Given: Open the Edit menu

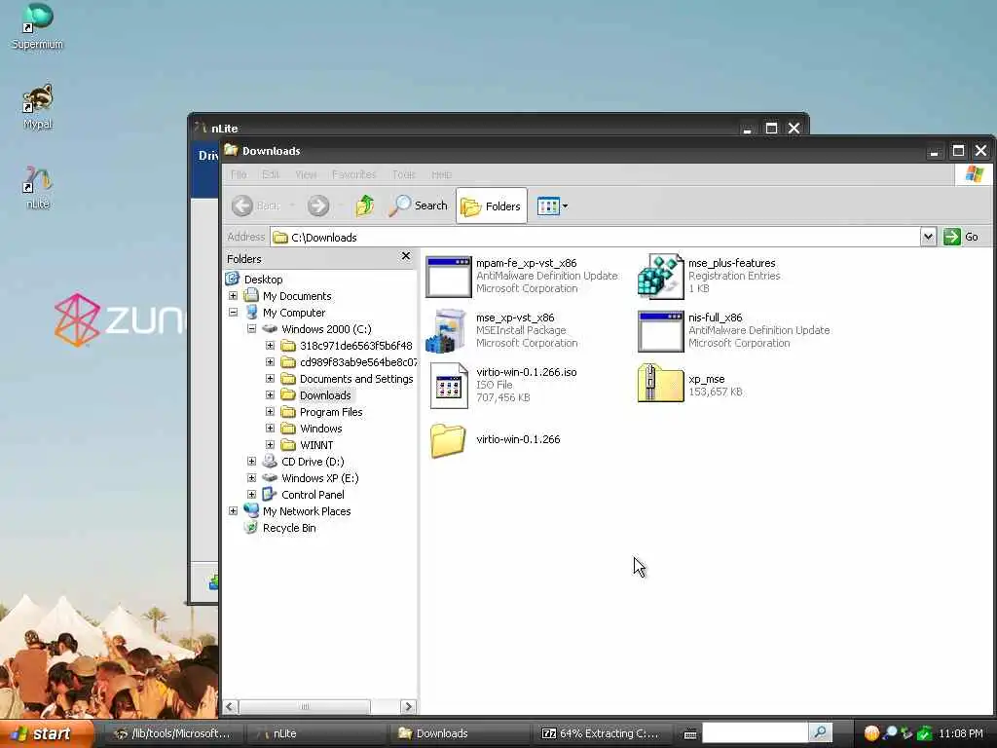Looking at the screenshot, I should click(271, 174).
